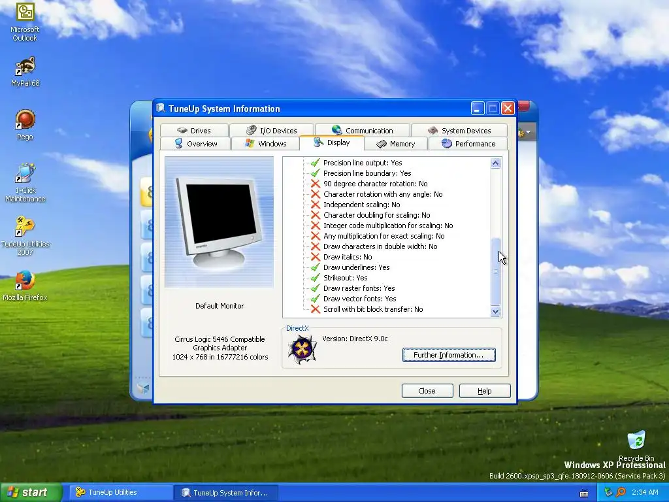Click the Further Information button
The height and width of the screenshot is (502, 669).
[449, 355]
